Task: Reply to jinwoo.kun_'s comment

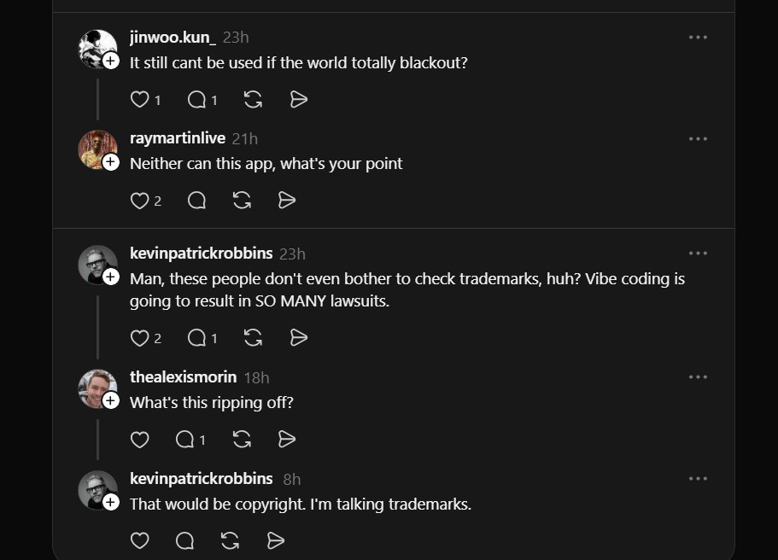Action: coord(196,100)
